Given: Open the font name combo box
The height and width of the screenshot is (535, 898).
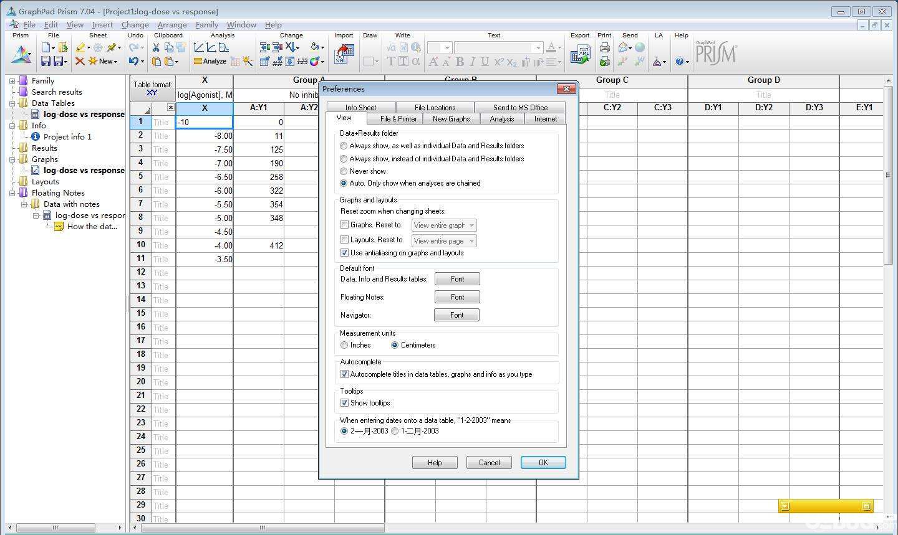Looking at the screenshot, I should tap(498, 47).
